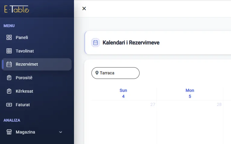Click the Tarraca location pin icon
The width and height of the screenshot is (231, 144).
tap(97, 73)
